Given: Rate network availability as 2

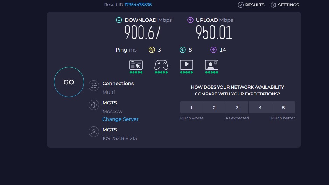Looking at the screenshot, I should point(214,107).
